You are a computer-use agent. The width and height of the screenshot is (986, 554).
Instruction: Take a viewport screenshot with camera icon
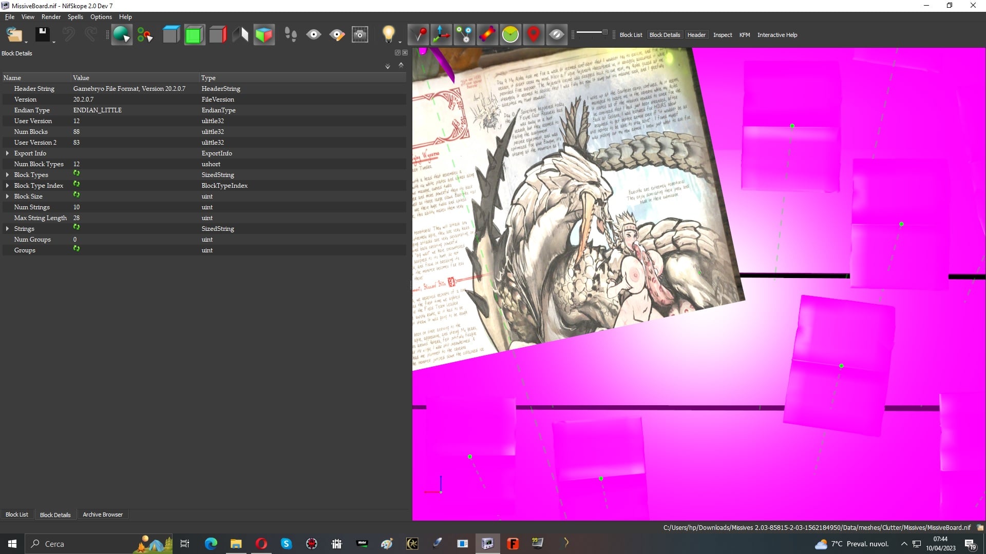pos(360,35)
